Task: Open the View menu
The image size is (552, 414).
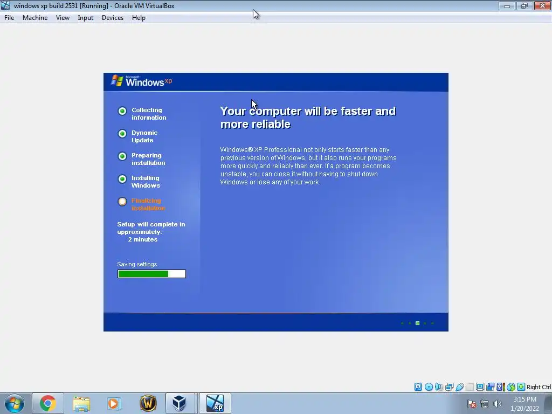Action: click(63, 18)
